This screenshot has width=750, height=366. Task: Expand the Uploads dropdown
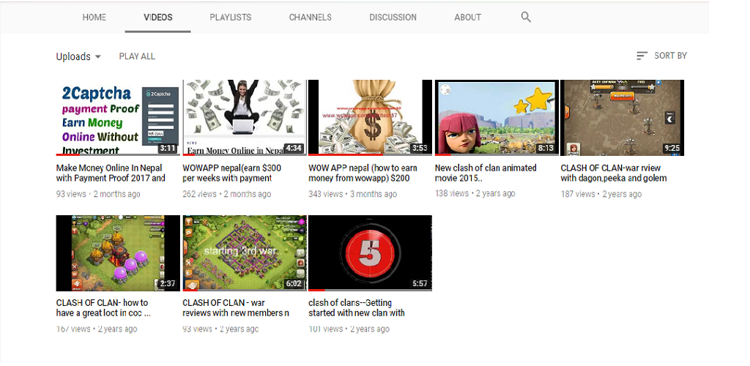[x=78, y=56]
